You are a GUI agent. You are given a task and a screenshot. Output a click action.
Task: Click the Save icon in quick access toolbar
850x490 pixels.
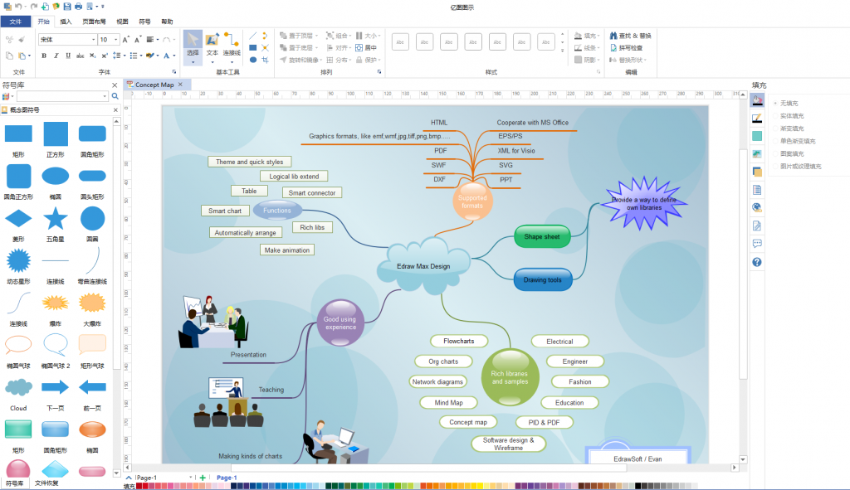pyautogui.click(x=67, y=7)
